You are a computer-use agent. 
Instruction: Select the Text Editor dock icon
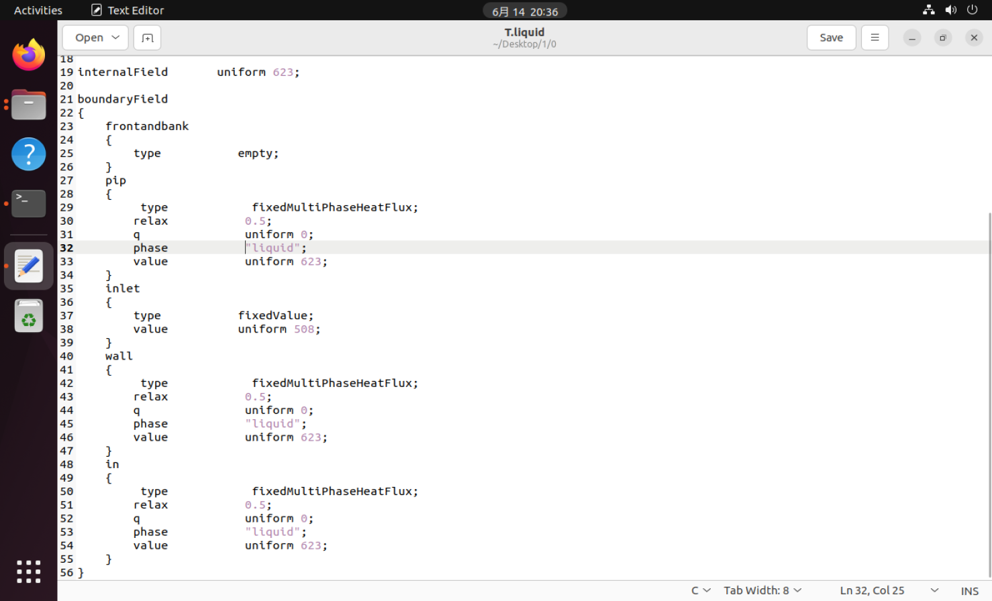29,266
